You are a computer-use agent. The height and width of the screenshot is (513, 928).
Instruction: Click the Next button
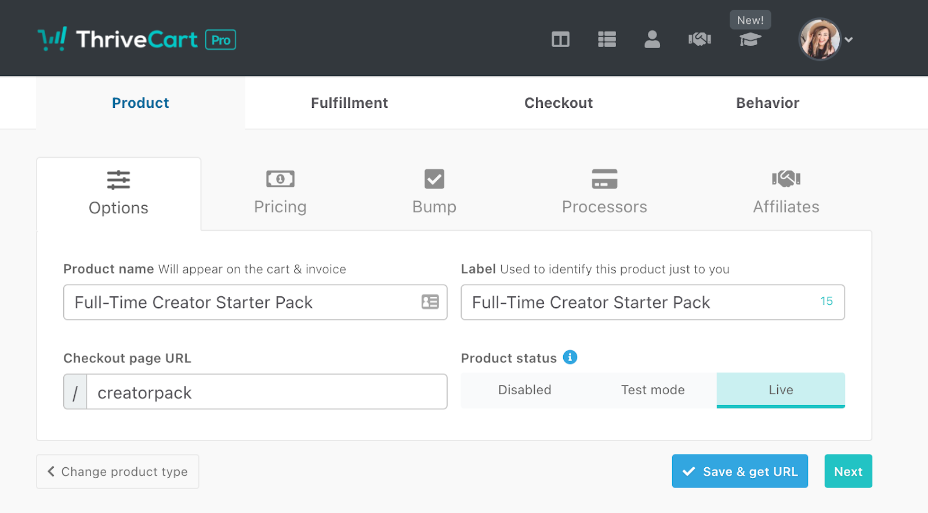pos(848,471)
